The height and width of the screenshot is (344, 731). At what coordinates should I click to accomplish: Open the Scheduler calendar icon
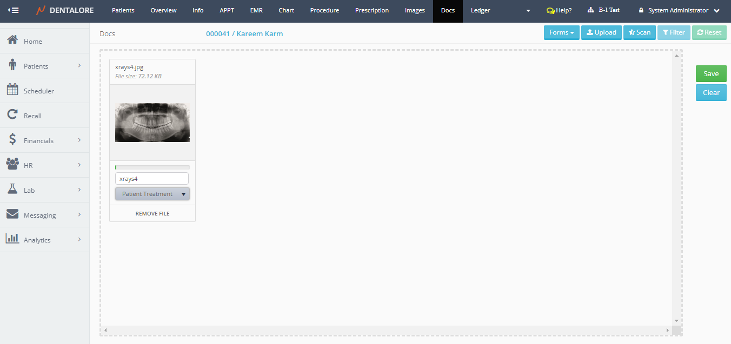(x=12, y=90)
